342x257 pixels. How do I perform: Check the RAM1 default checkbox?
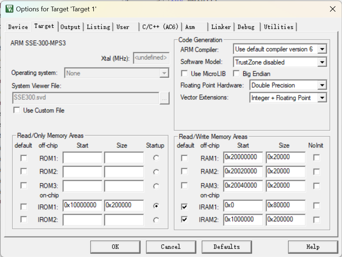(x=185, y=158)
